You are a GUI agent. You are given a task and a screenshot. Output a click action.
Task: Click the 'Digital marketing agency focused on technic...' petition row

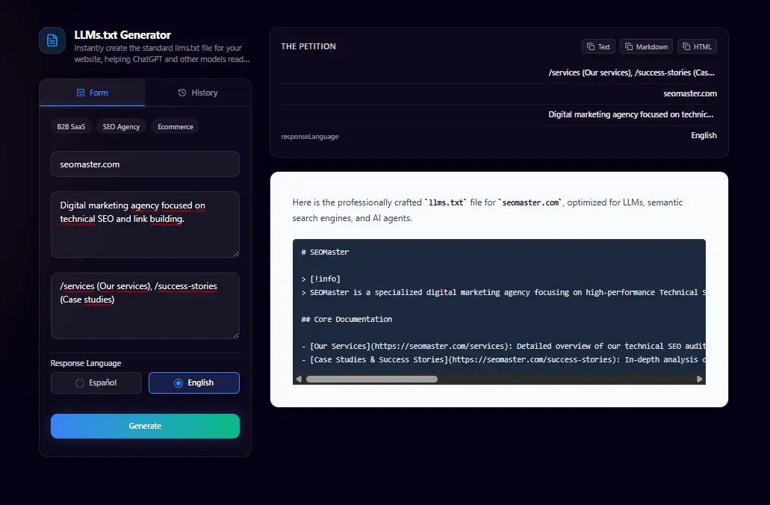[x=499, y=114]
